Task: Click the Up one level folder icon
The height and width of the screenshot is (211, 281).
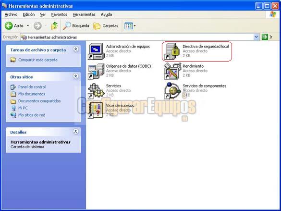Action: (54, 26)
